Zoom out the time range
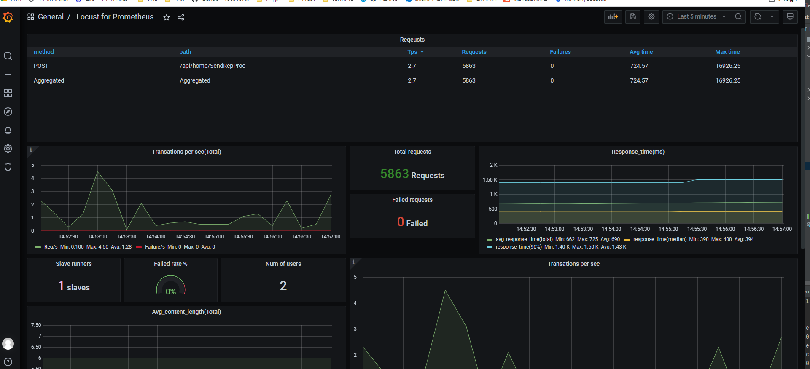 tap(738, 16)
